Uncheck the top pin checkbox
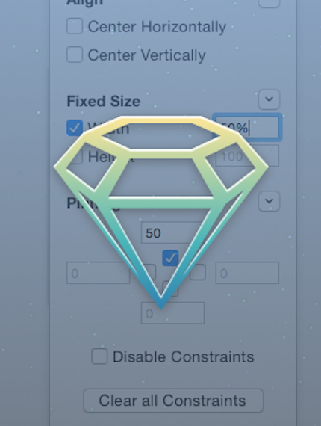This screenshot has height=426, width=321. coord(170,258)
